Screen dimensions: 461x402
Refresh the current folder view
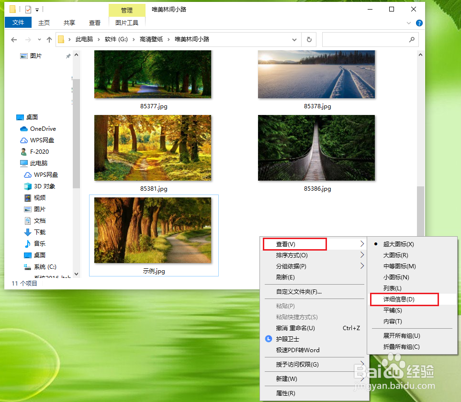[309, 39]
